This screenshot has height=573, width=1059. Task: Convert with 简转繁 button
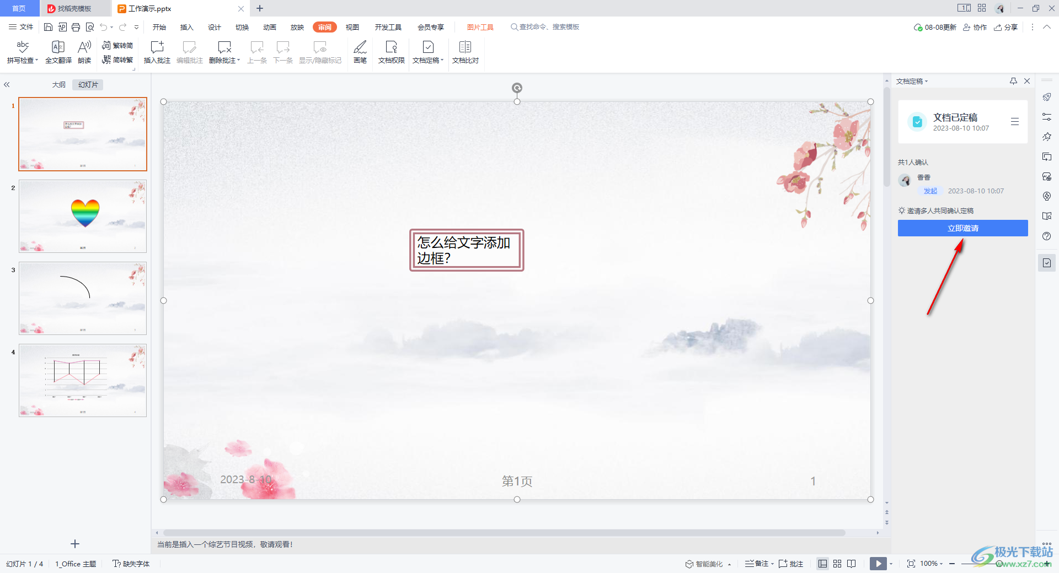117,60
